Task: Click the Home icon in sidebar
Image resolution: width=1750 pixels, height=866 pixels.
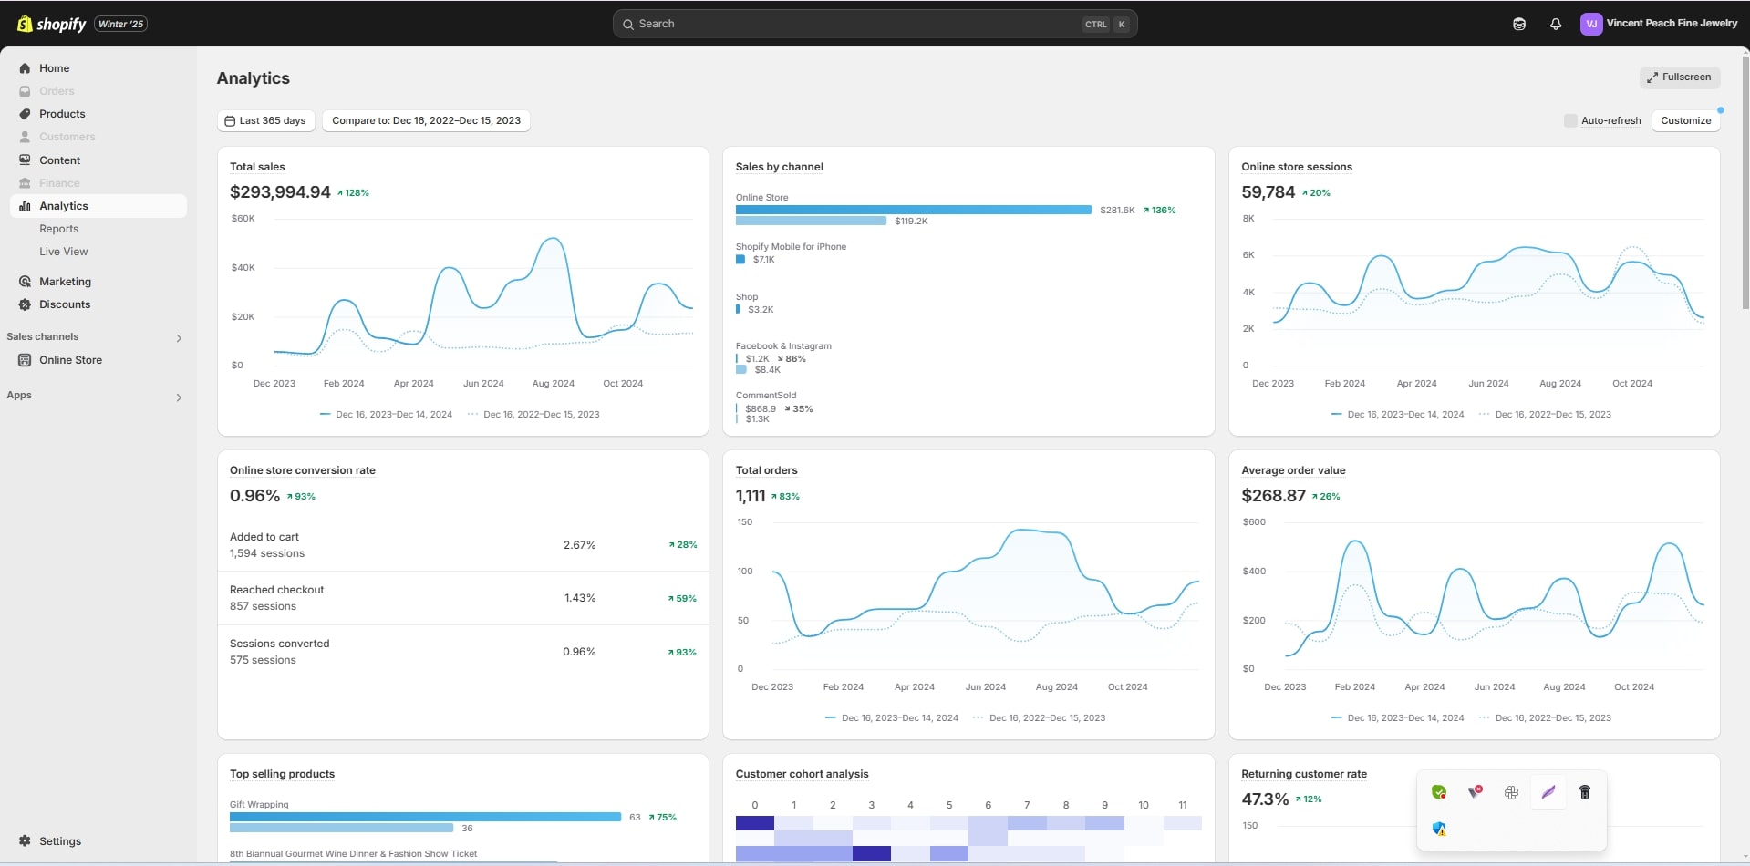Action: [x=25, y=68]
